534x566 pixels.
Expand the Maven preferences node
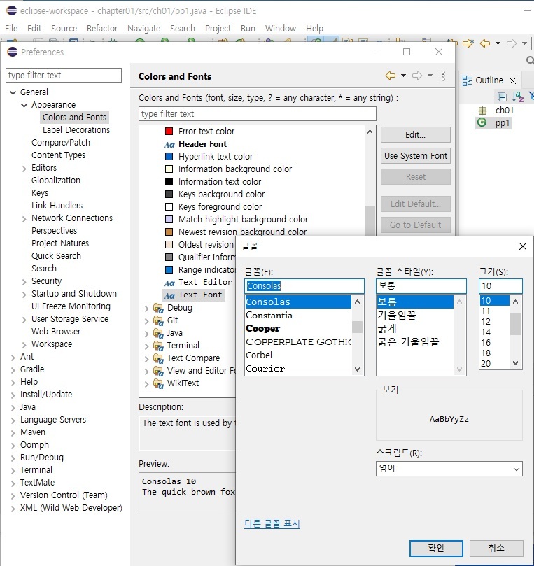(13, 433)
